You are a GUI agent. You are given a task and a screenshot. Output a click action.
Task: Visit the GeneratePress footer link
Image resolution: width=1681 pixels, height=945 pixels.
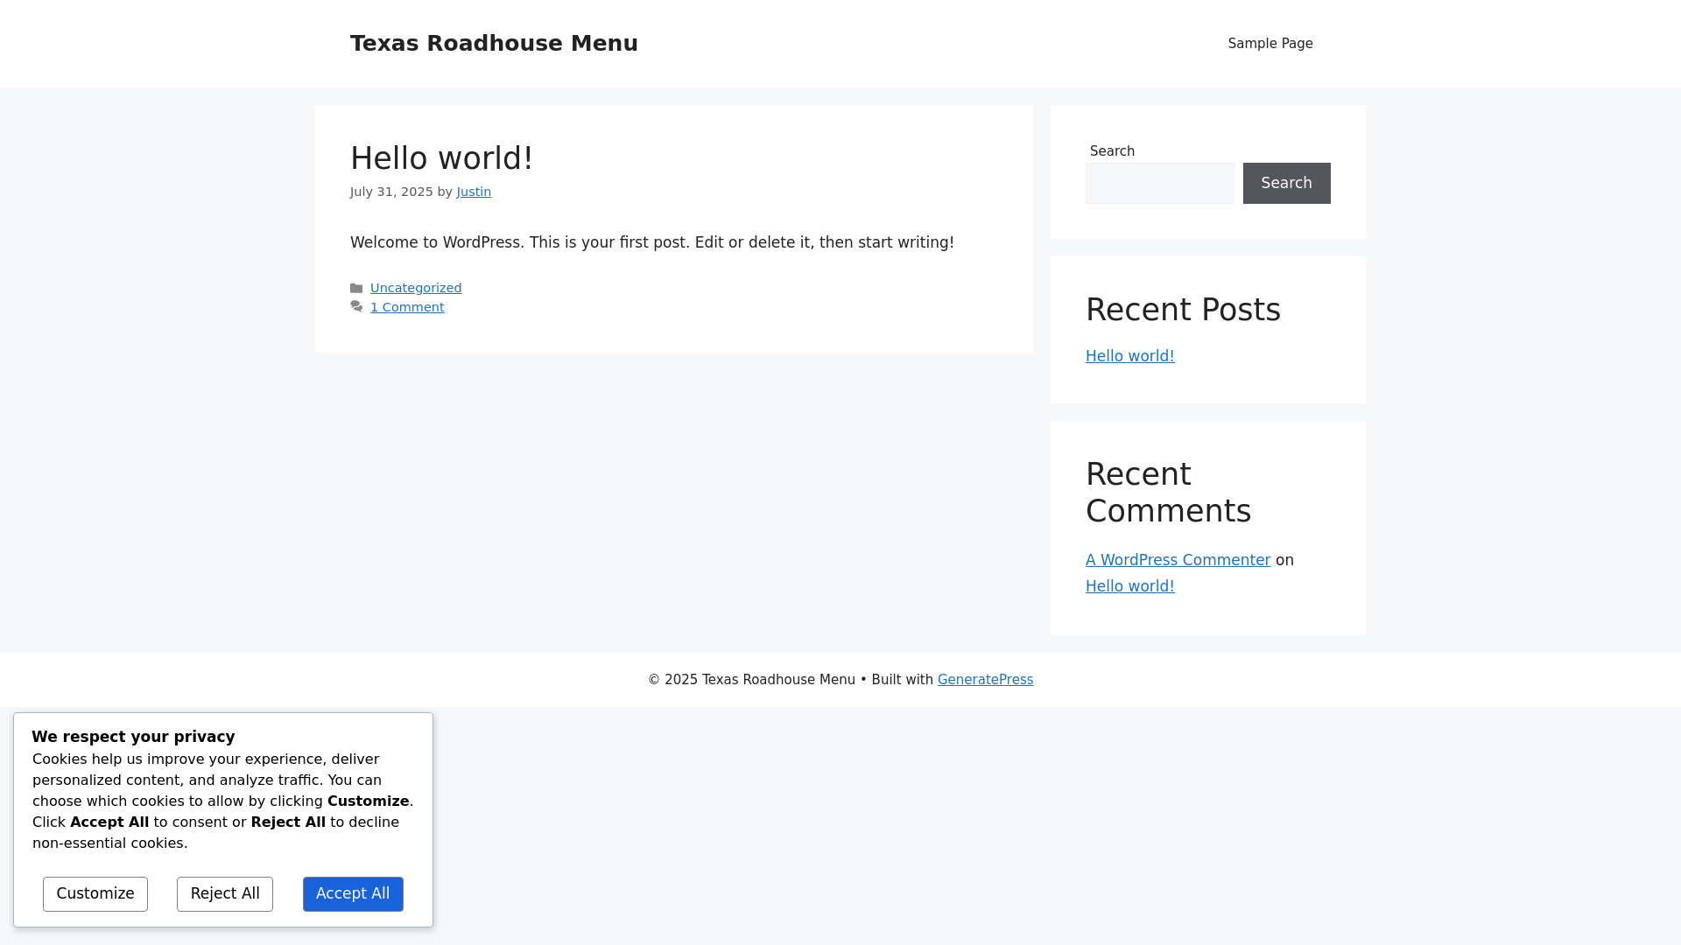click(x=985, y=680)
